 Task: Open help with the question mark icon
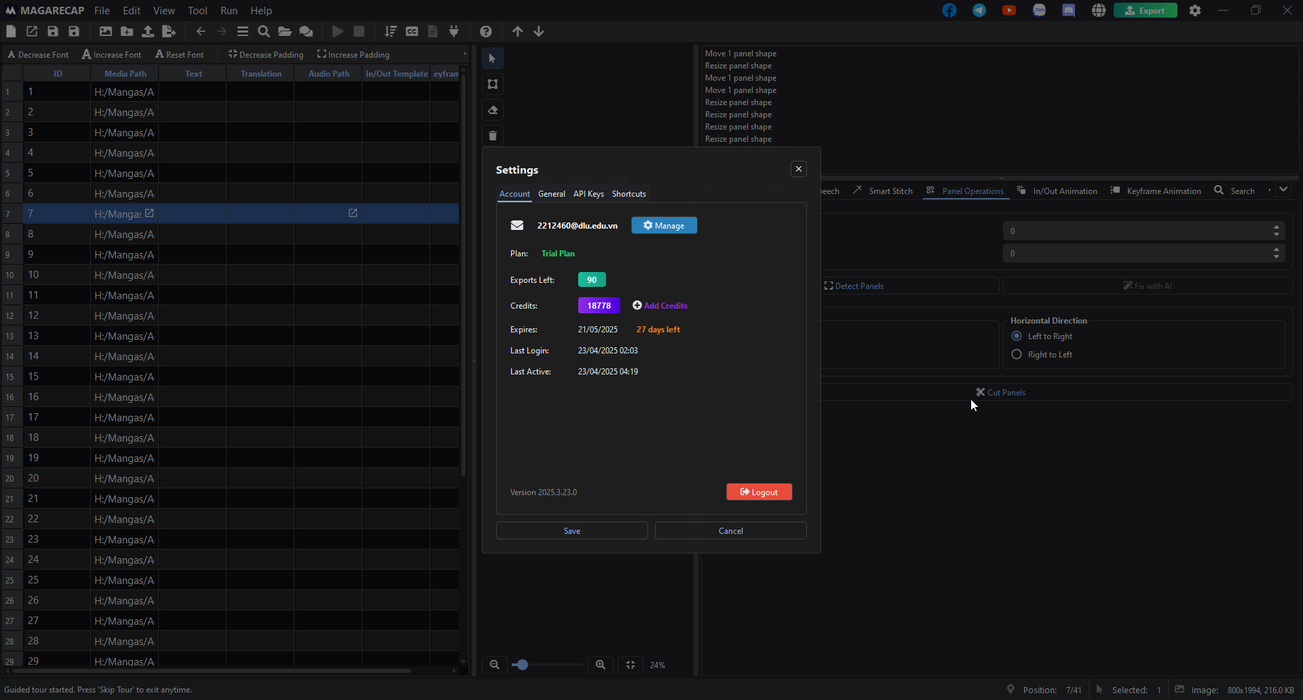point(486,31)
